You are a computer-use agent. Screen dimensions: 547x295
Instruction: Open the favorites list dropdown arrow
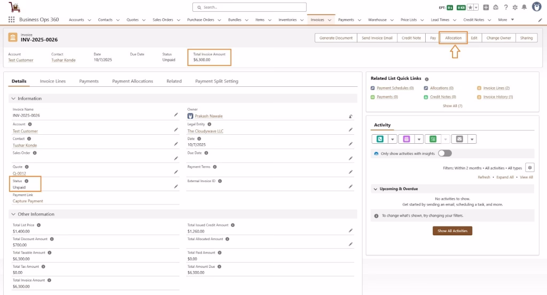[x=476, y=7]
